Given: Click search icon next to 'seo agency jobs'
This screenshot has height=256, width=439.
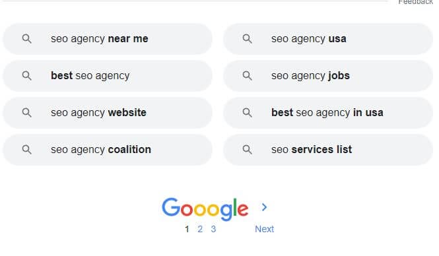Looking at the screenshot, I should click(x=247, y=76).
